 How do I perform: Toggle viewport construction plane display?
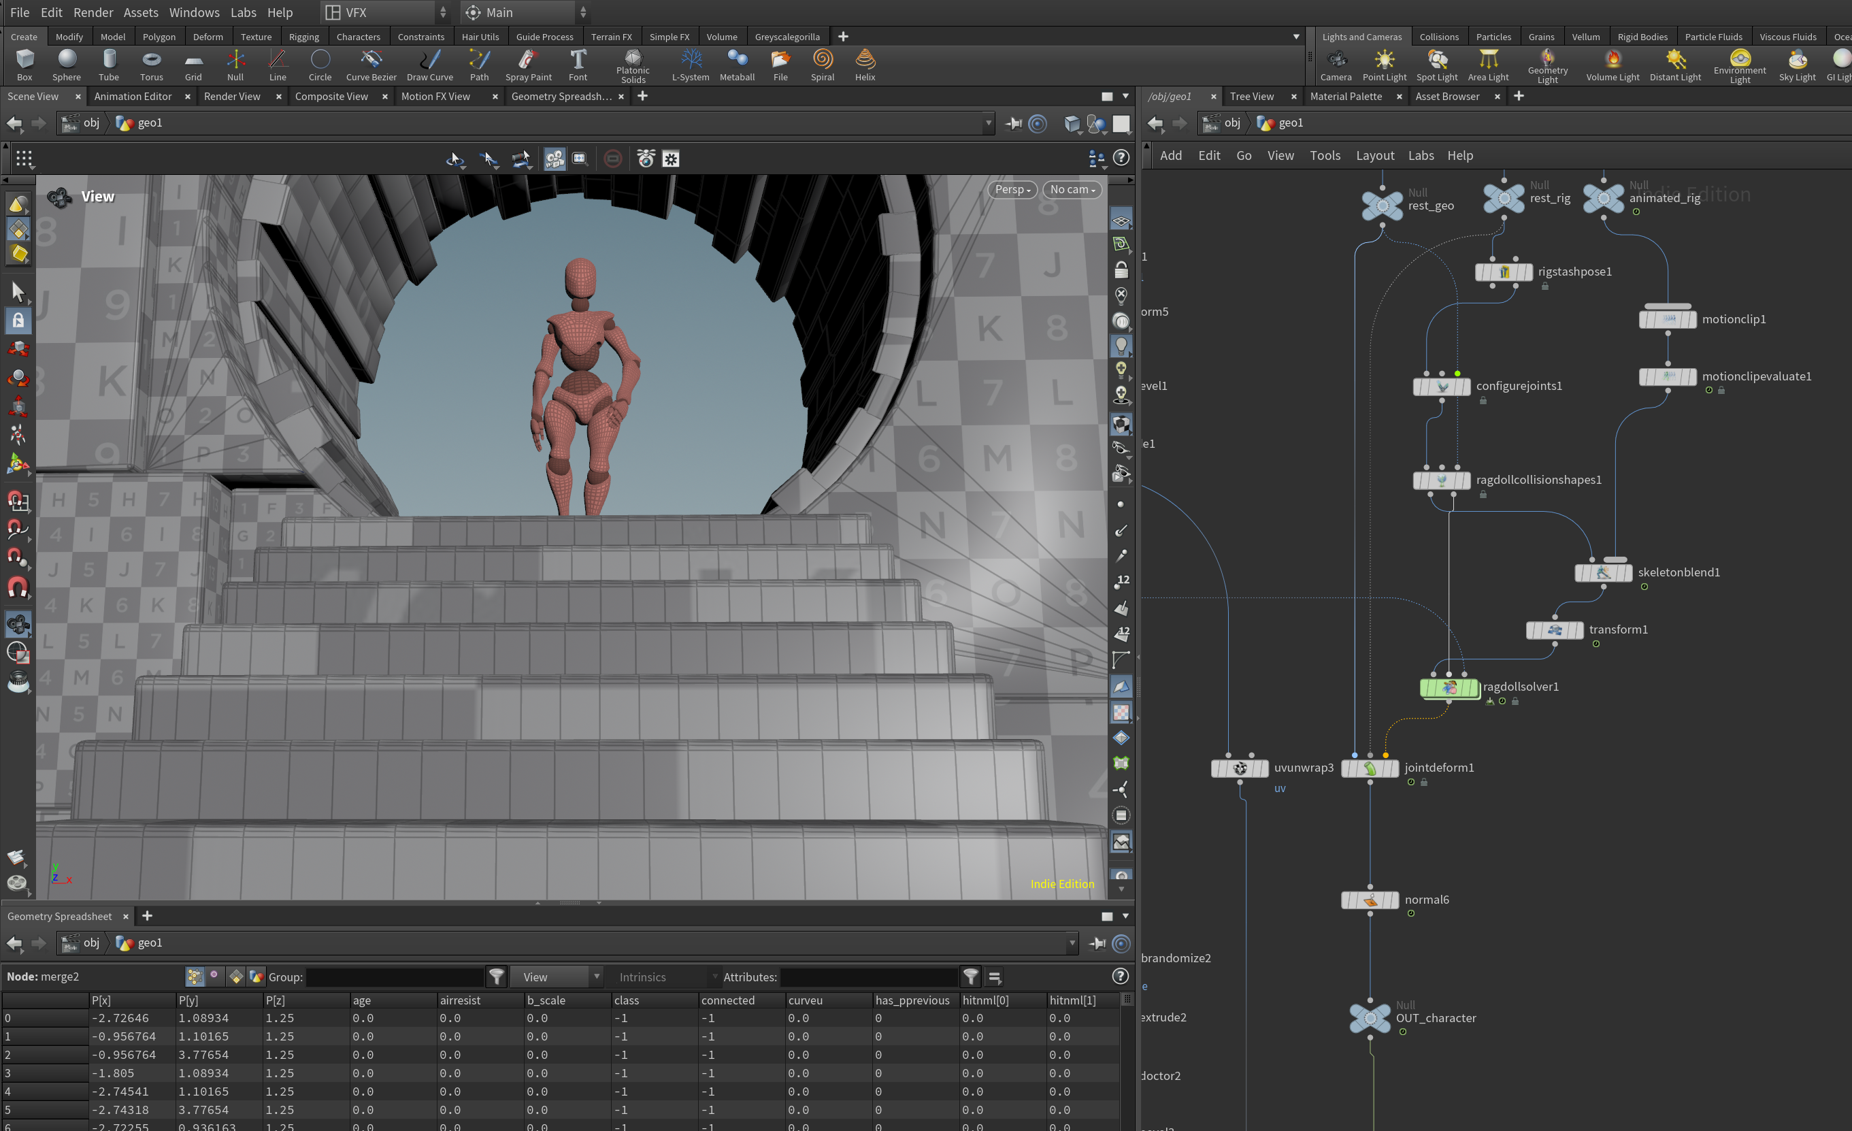pos(1121,221)
